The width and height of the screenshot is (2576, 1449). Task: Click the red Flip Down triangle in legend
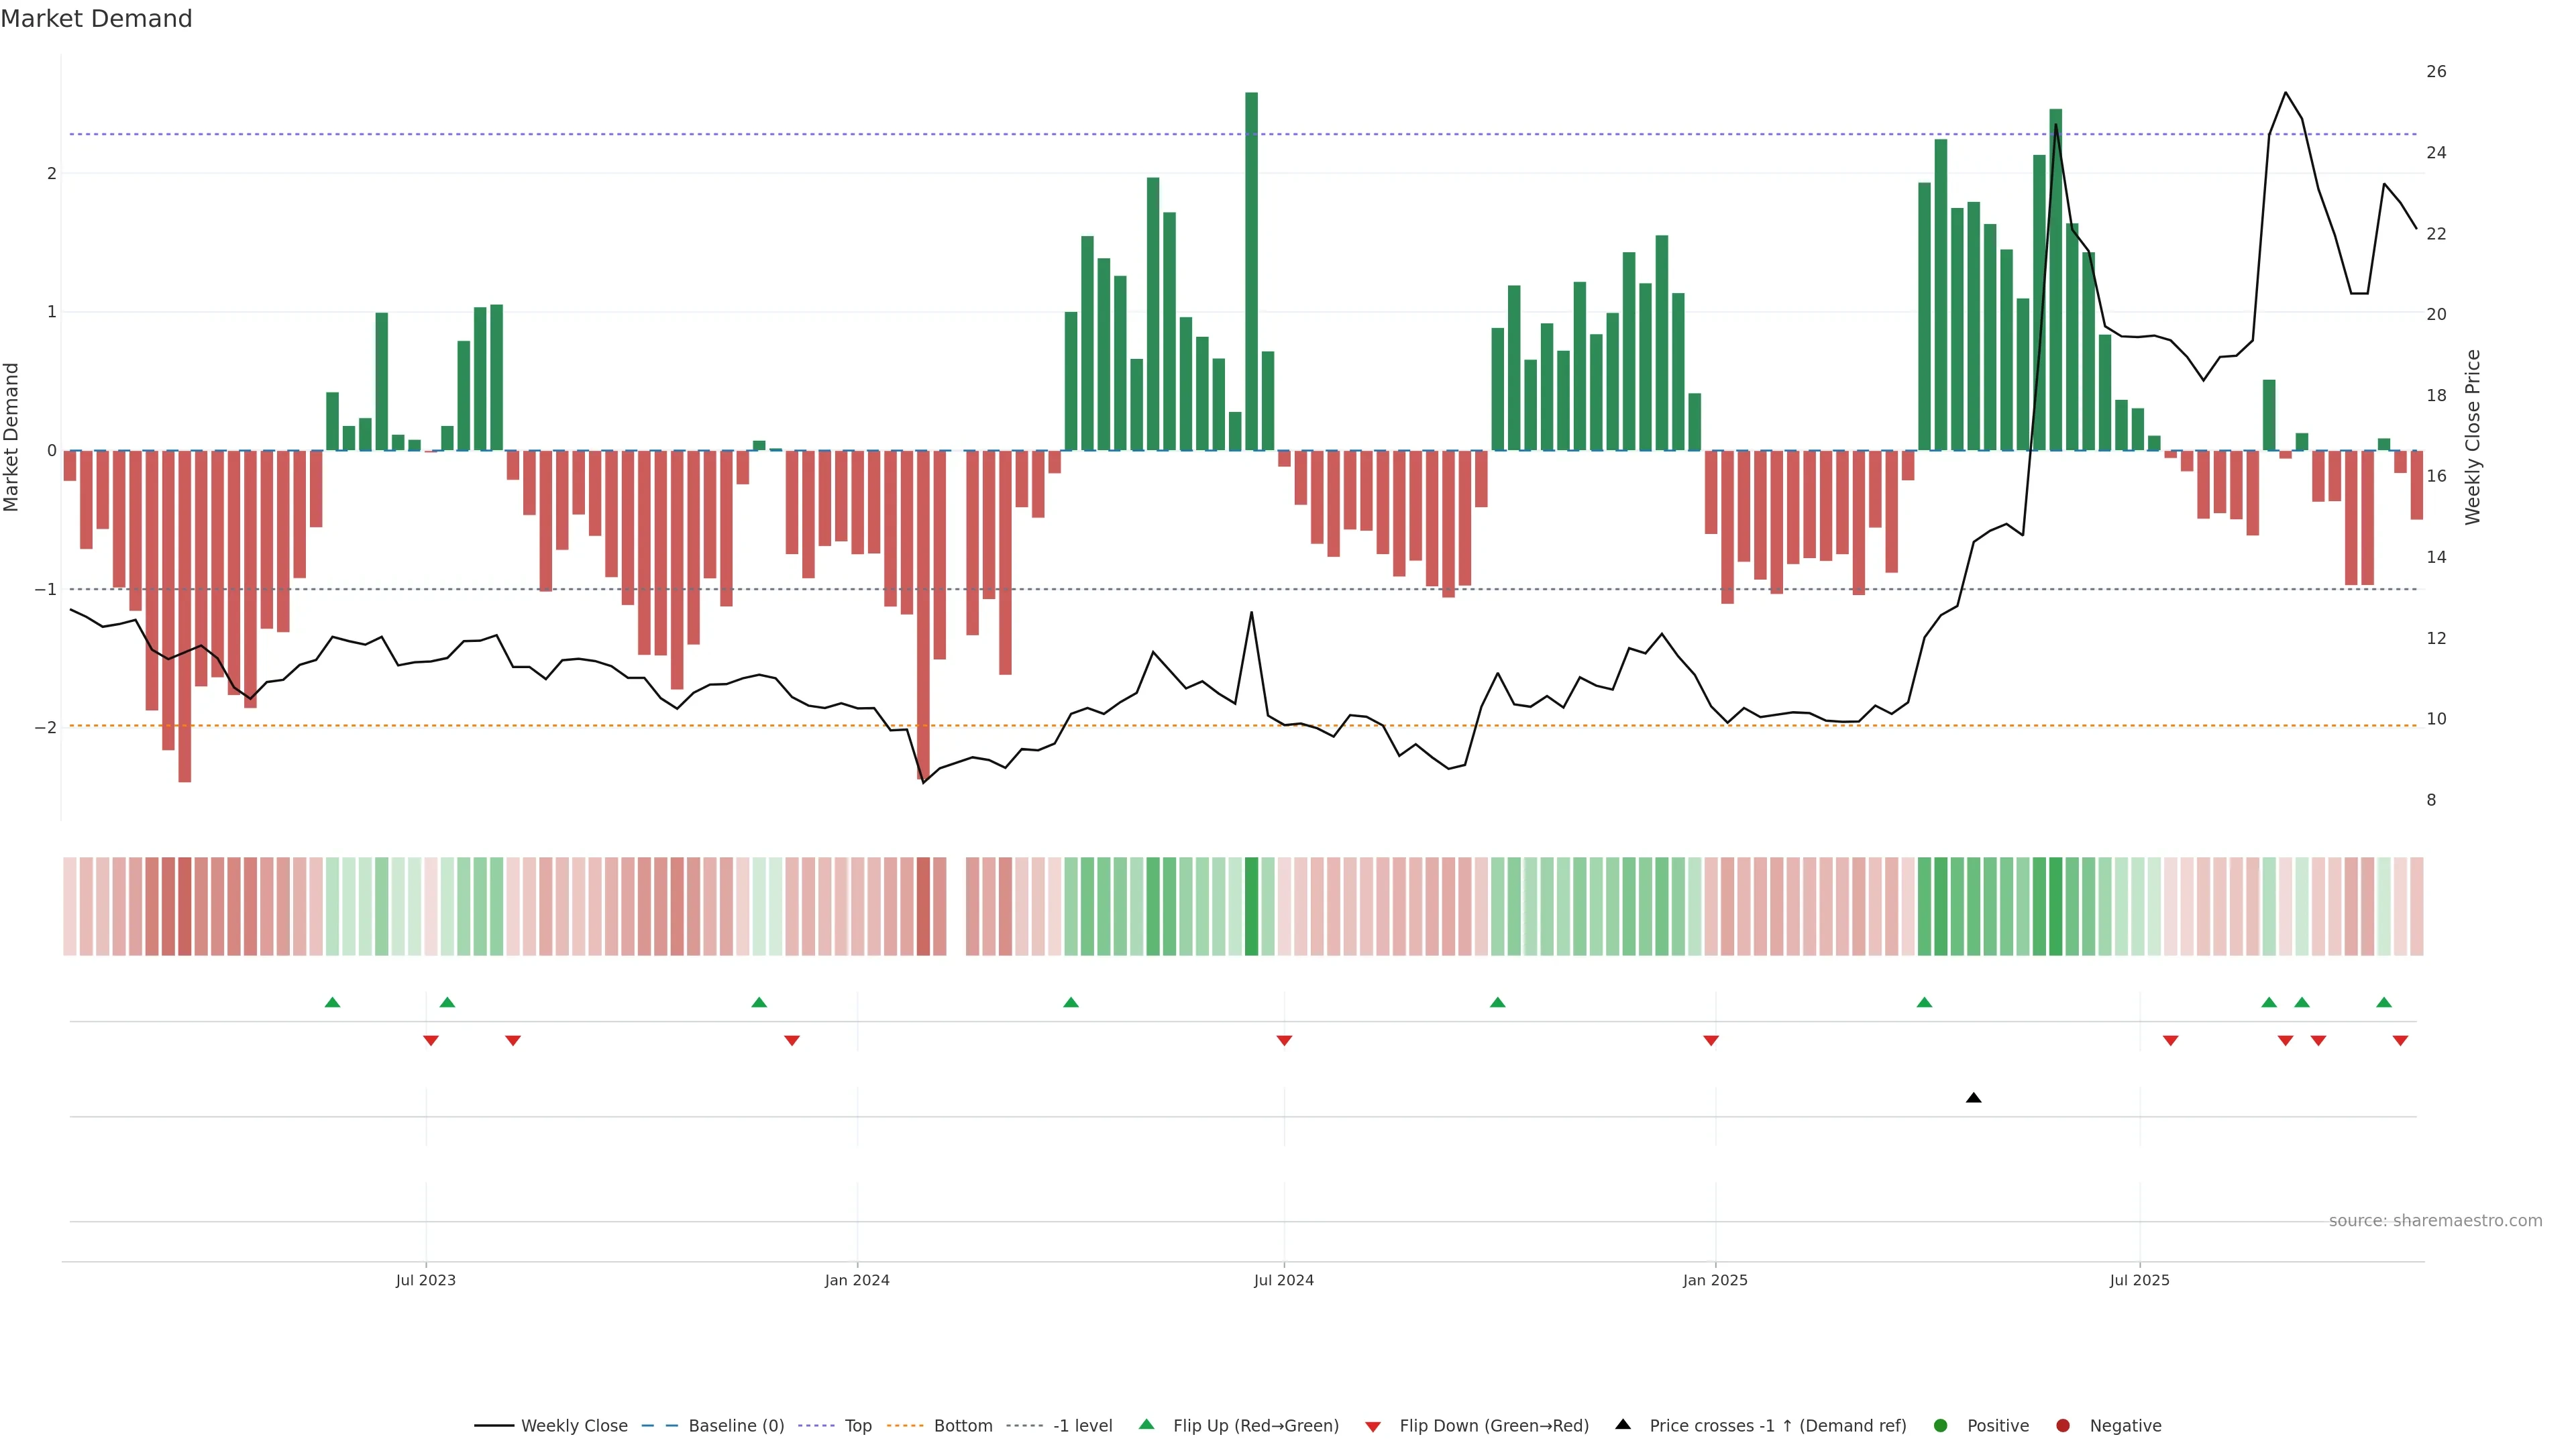pos(1373,1426)
